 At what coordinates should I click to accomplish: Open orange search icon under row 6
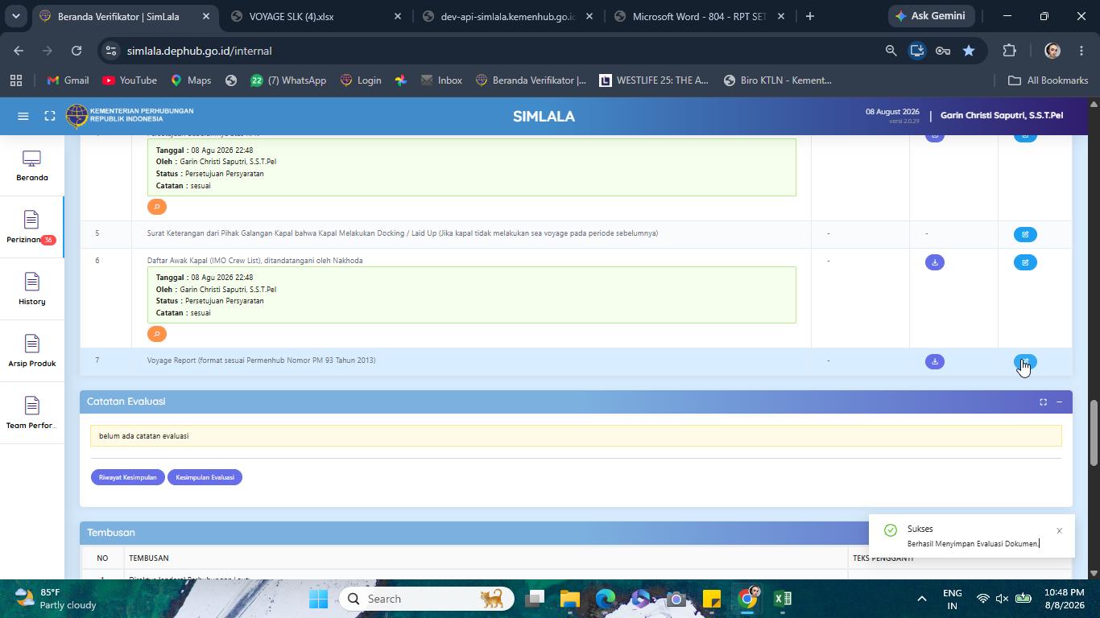click(157, 334)
